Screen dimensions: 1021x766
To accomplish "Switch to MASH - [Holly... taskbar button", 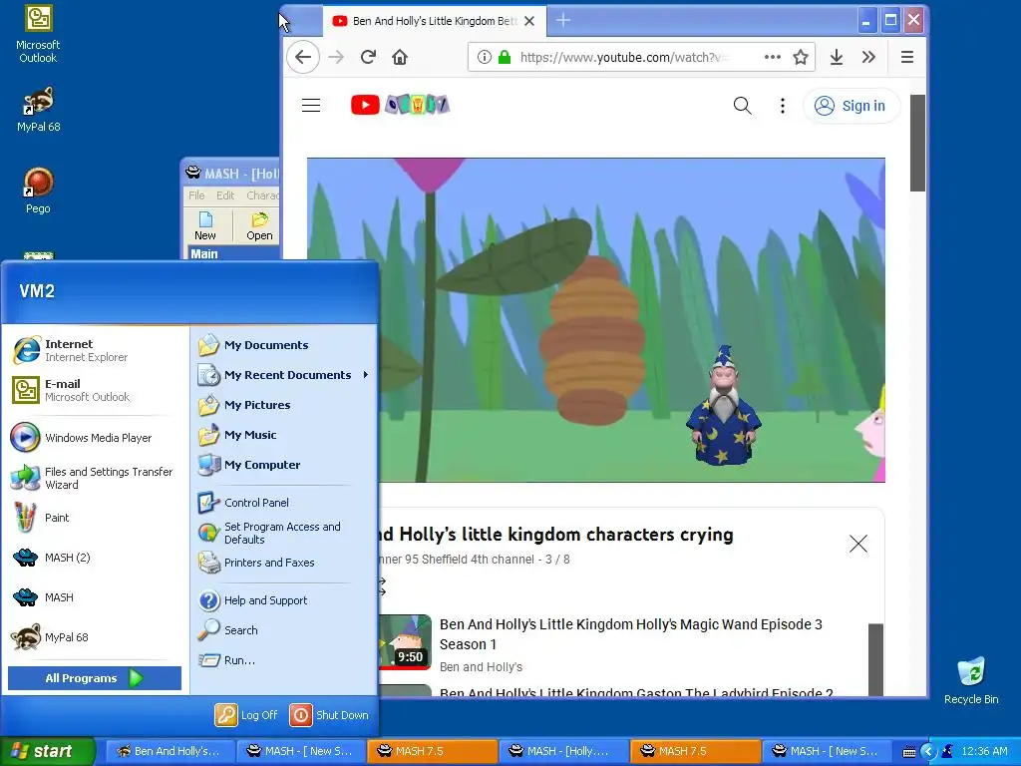I will (x=562, y=751).
